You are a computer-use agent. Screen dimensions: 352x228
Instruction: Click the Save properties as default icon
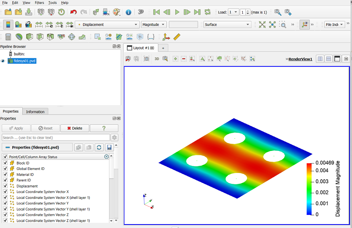click(109, 147)
